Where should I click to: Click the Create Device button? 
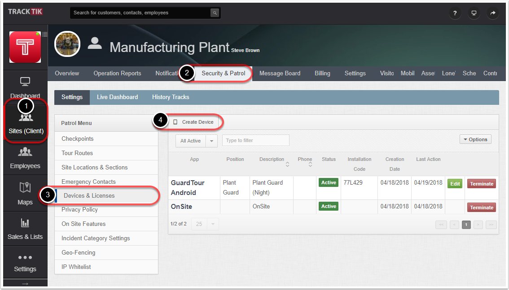pos(193,122)
